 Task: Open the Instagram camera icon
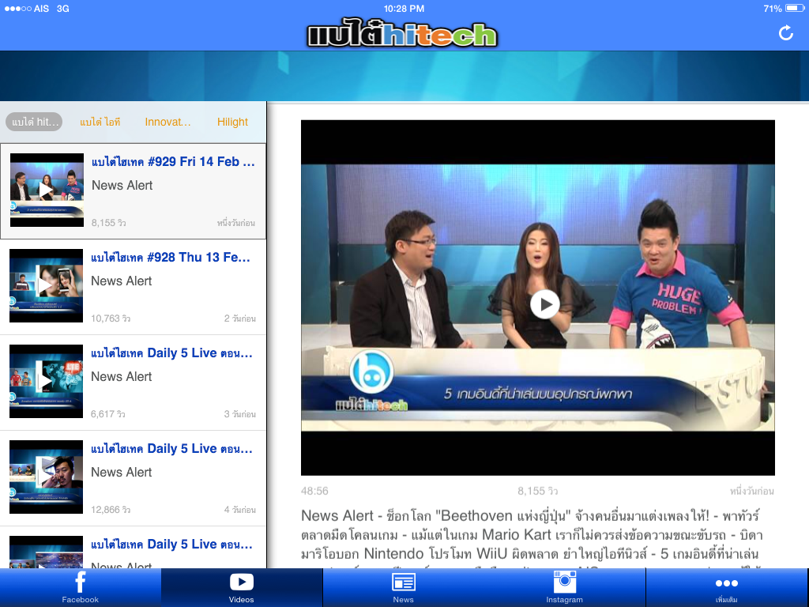click(x=564, y=581)
